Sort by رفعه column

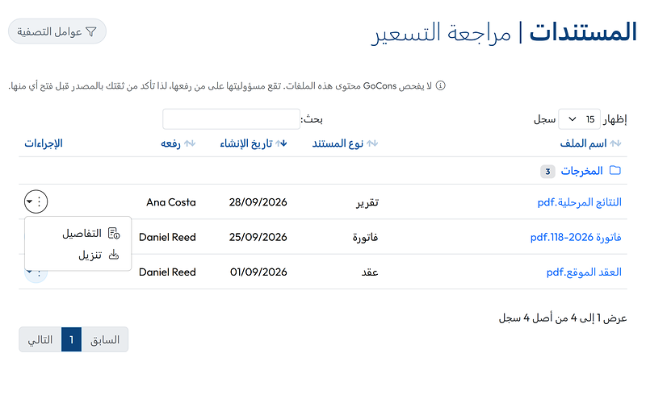coord(178,143)
